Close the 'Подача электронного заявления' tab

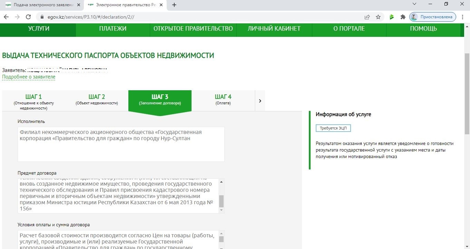78,5
